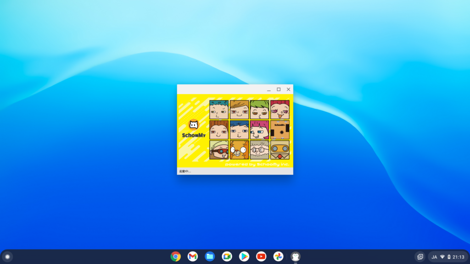Open the screen capture tray icon
This screenshot has width=470, height=264.
tap(420, 257)
